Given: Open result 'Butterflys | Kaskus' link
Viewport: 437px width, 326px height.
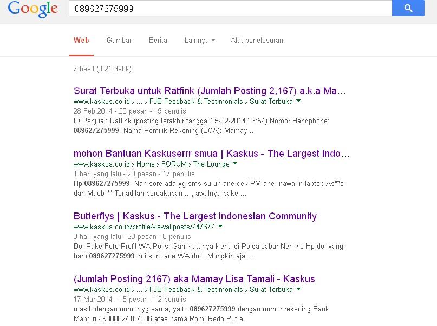Looking at the screenshot, I should pyautogui.click(x=195, y=216).
